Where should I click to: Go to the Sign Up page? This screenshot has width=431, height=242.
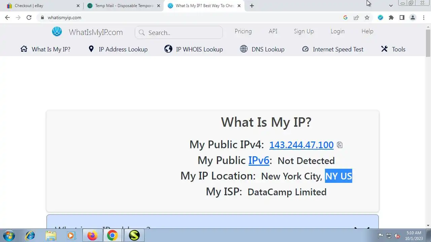tap(304, 31)
